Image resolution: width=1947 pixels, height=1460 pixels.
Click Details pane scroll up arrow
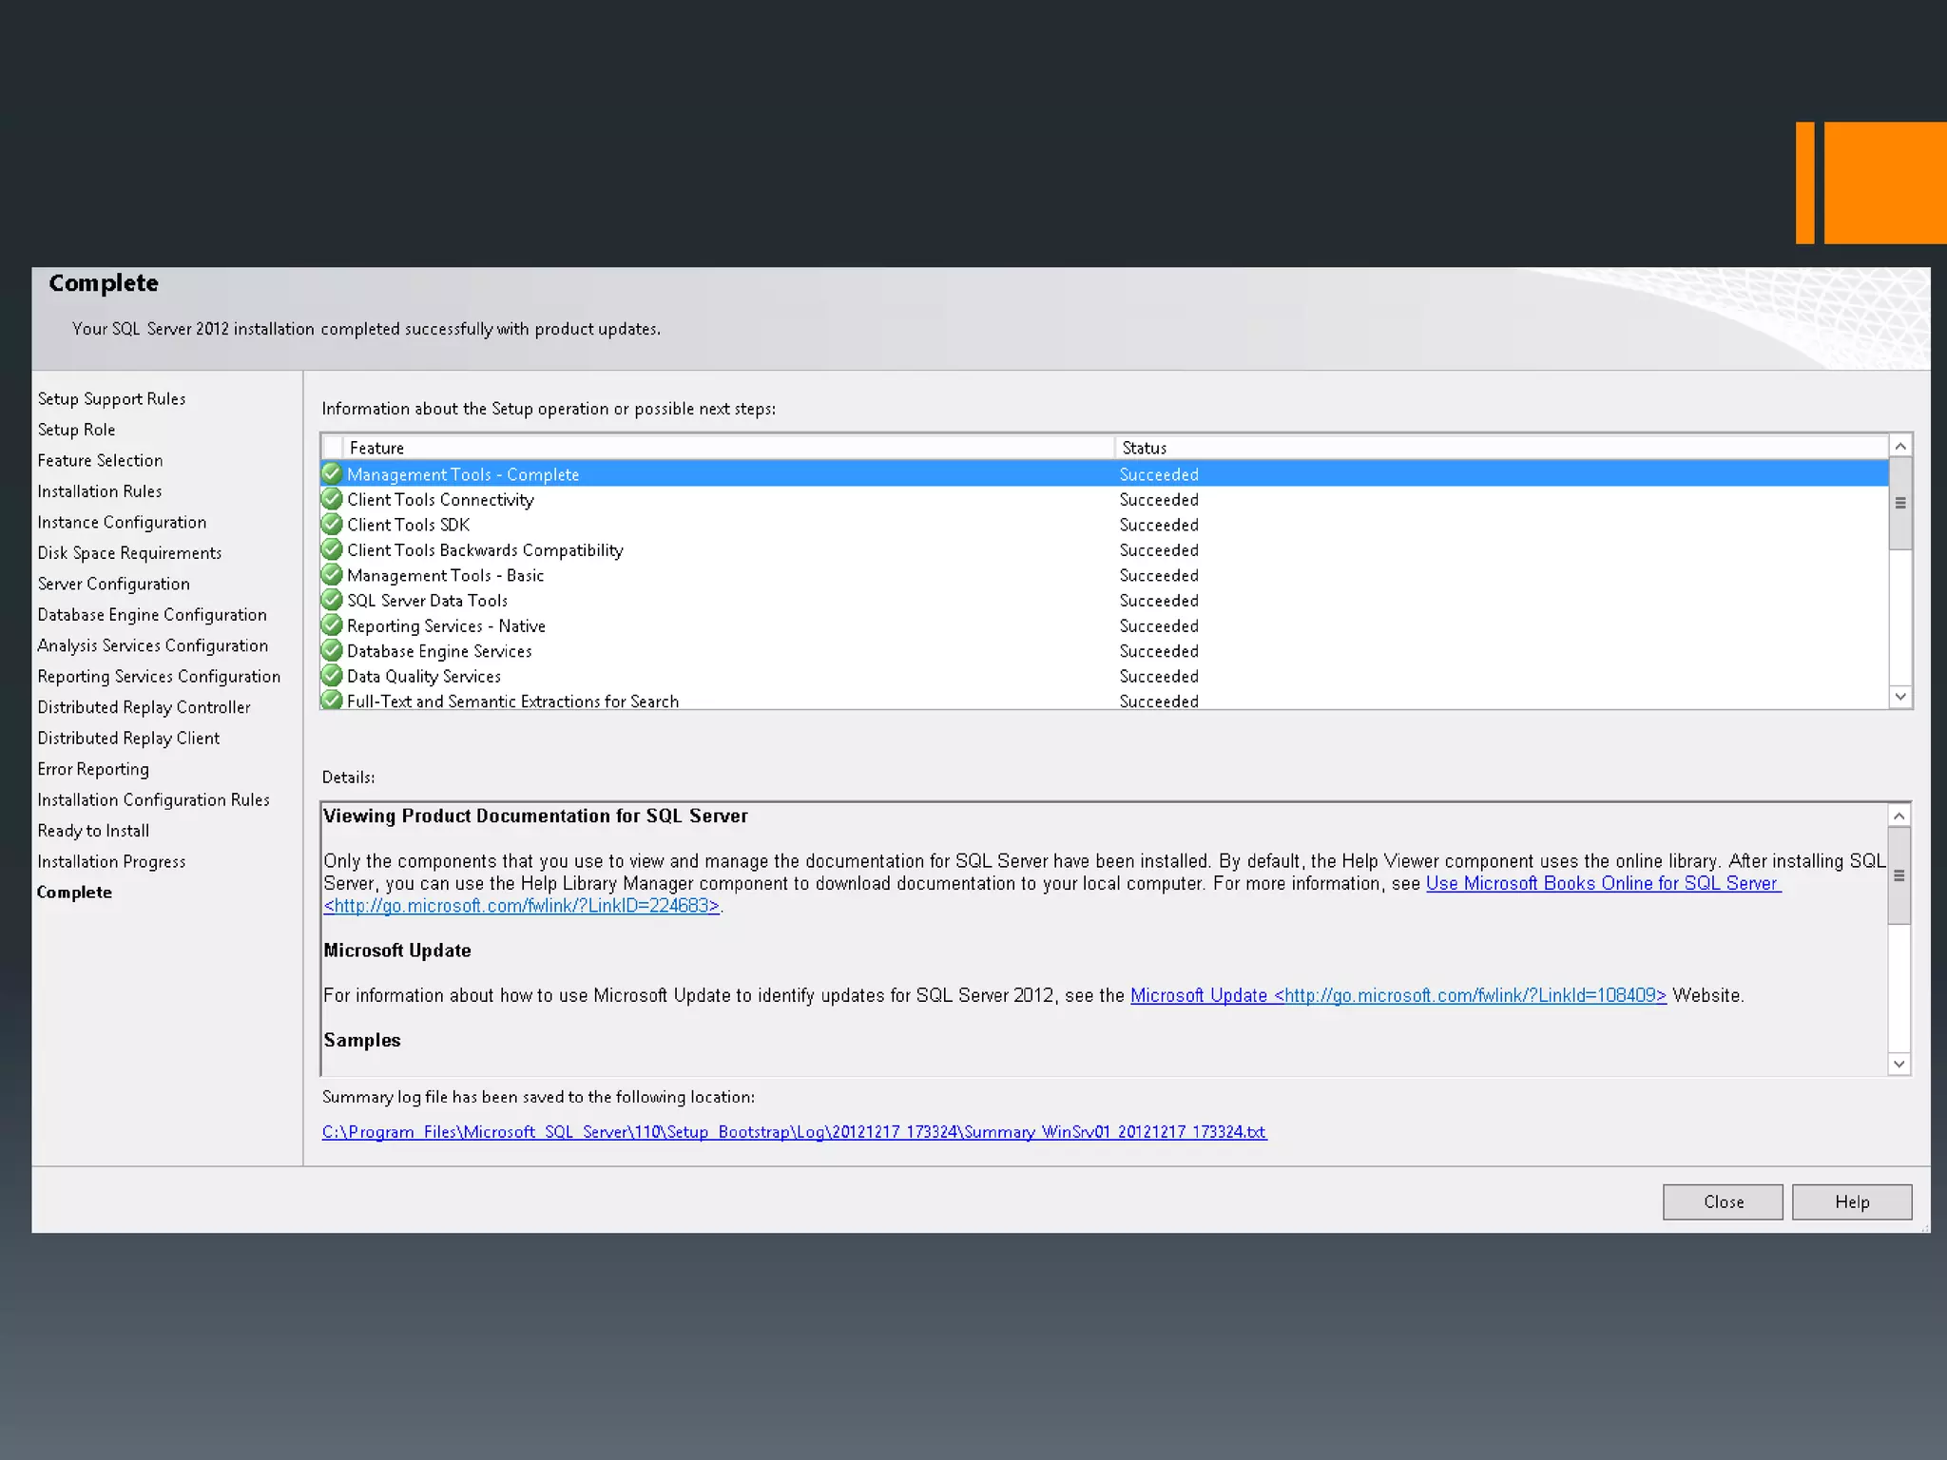click(1899, 816)
